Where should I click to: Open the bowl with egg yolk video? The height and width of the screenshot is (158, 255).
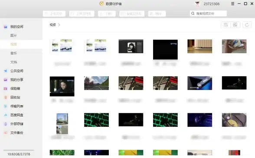(234, 120)
